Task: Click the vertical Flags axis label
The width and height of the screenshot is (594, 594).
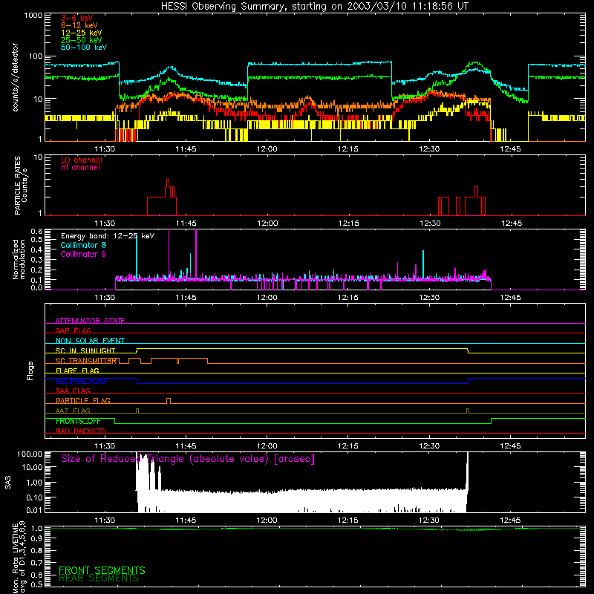Action: click(x=30, y=371)
